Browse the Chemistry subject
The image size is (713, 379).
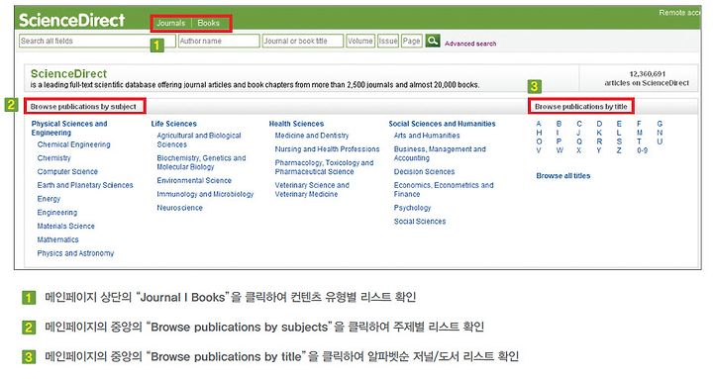click(x=54, y=158)
